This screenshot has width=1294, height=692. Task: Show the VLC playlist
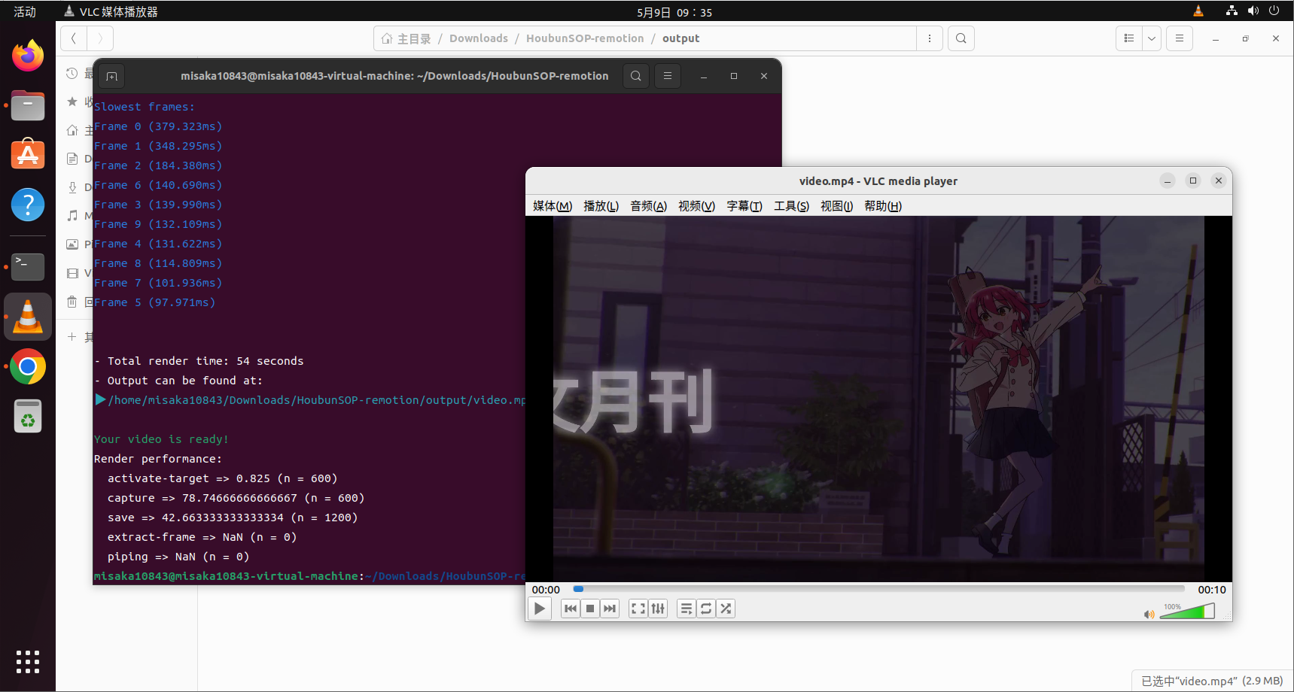point(687,609)
